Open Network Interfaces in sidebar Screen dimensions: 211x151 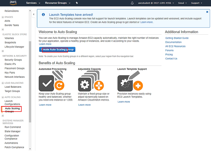pyautogui.click(x=15, y=77)
